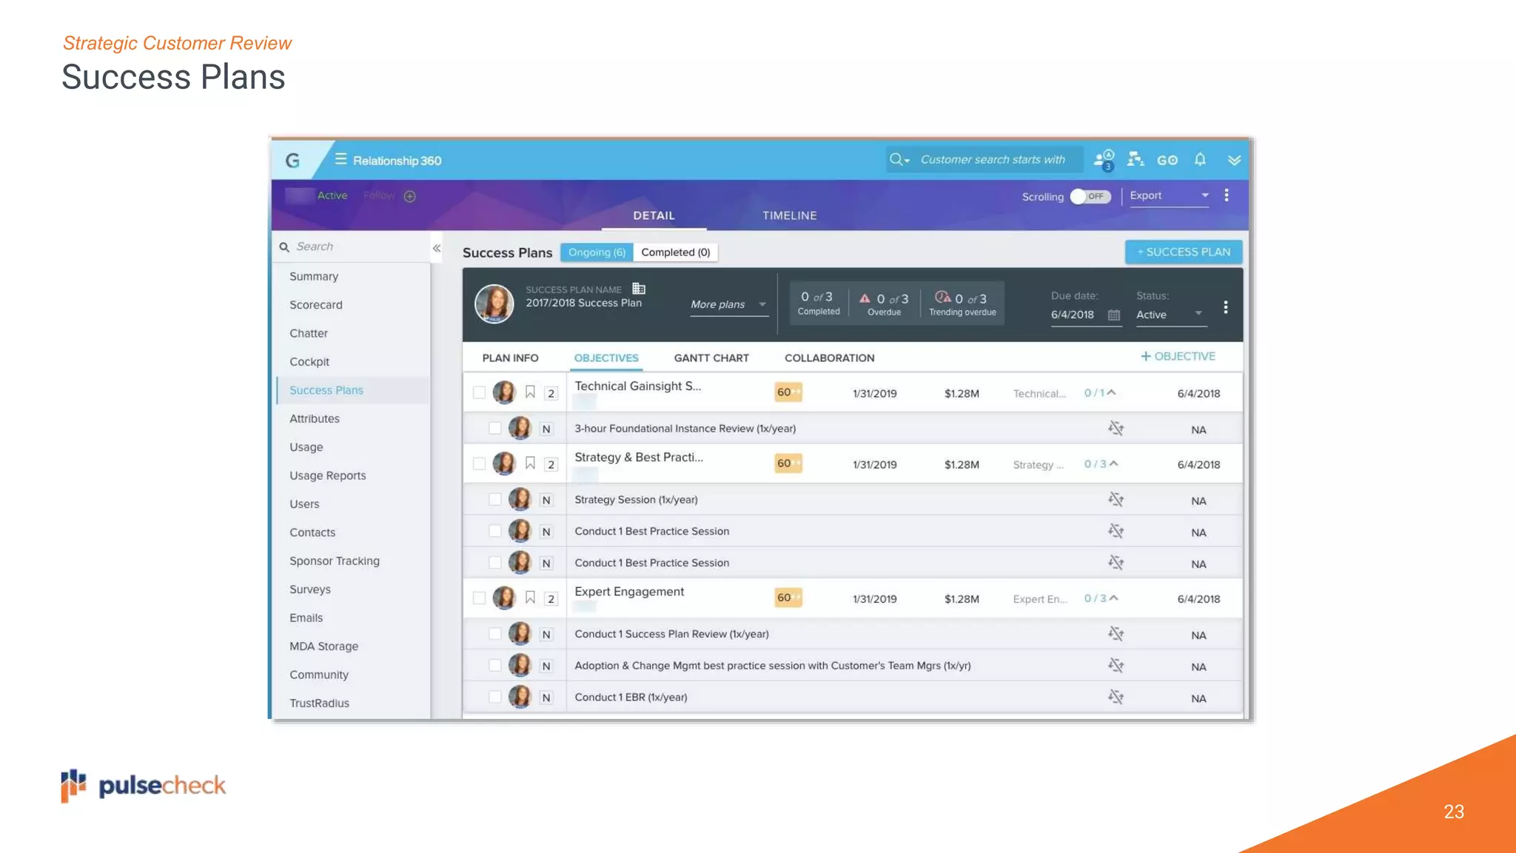
Task: Open the vertical dots menu next to Export
Action: click(1227, 195)
